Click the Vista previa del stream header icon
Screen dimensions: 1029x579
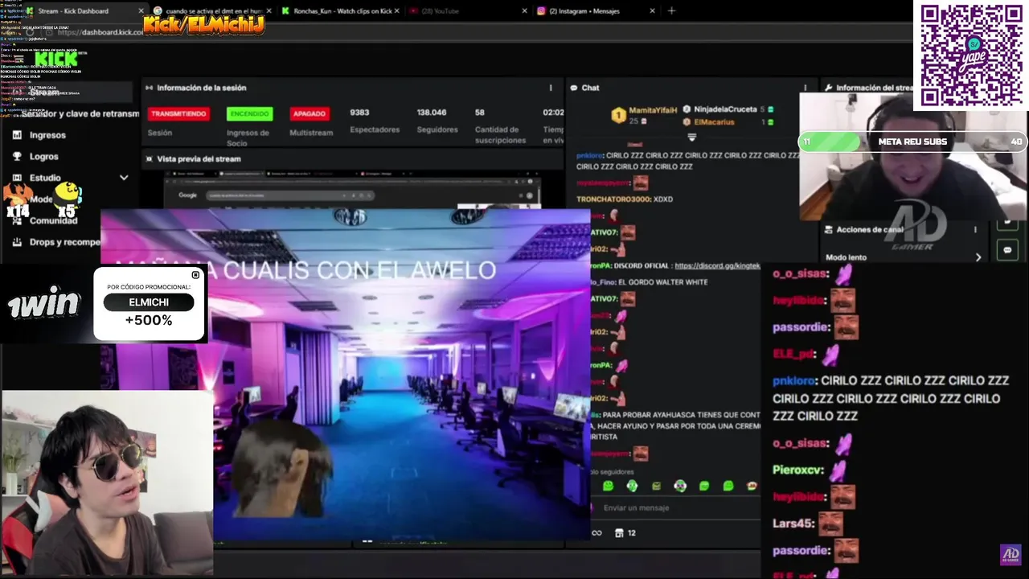[149, 158]
